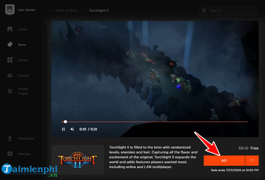Open the Friends people icon
Image resolution: width=265 pixels, height=180 pixels.
pyautogui.click(x=10, y=76)
